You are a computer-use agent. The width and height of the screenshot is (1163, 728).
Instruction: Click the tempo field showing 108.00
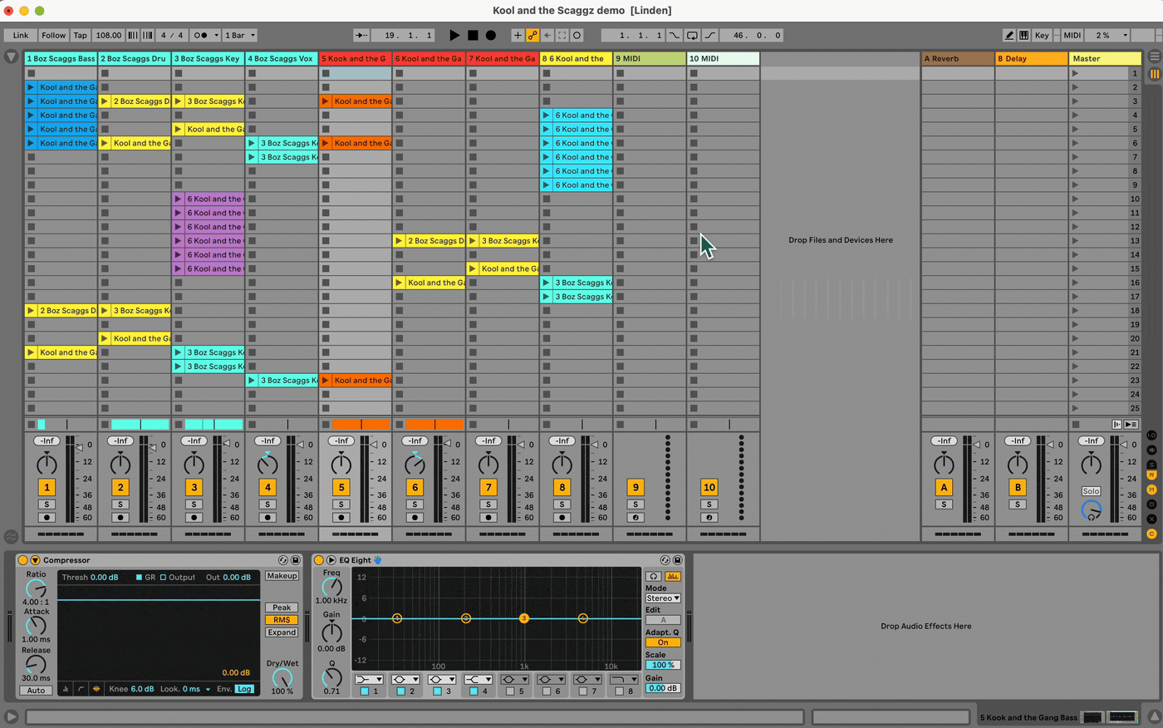(x=108, y=36)
